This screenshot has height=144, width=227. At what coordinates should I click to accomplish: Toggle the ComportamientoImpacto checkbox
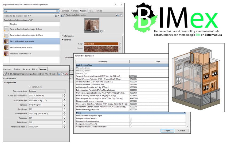pyautogui.click(x=131, y=124)
